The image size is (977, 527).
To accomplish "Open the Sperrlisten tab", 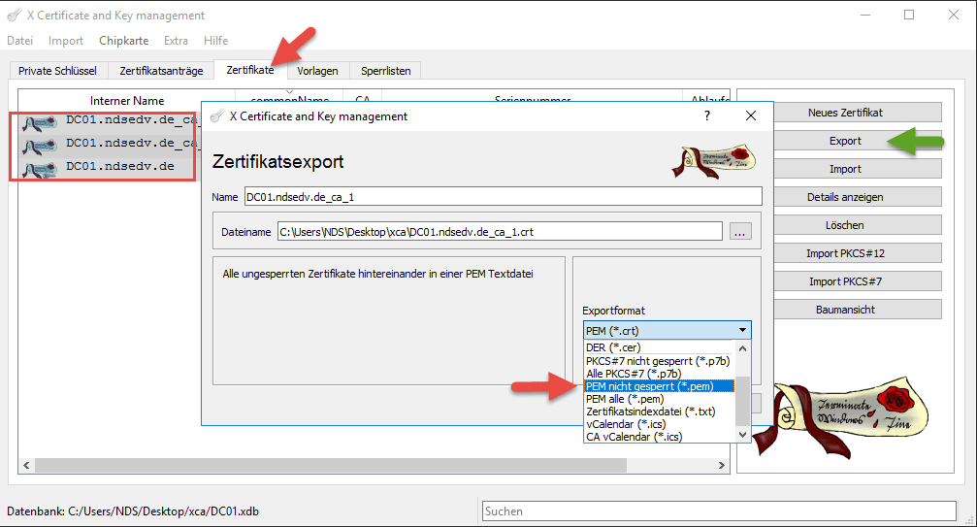I will coord(385,71).
